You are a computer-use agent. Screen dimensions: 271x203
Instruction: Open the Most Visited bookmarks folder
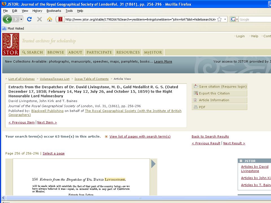coord(13,28)
